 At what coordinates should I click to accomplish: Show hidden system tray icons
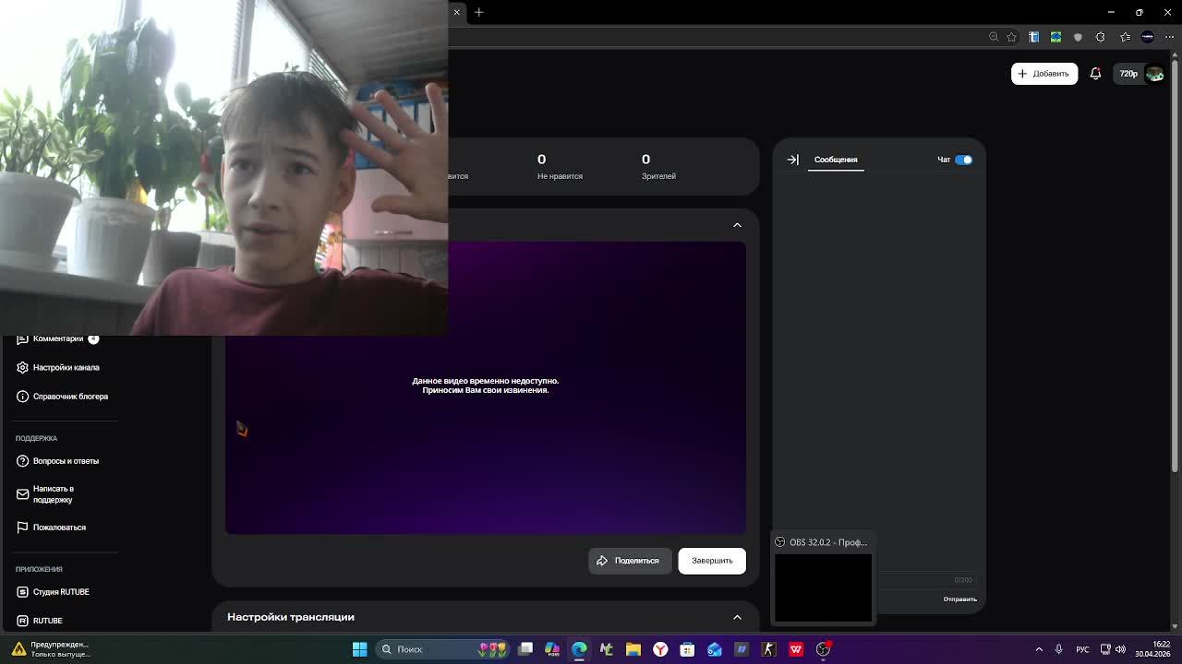coord(1039,649)
